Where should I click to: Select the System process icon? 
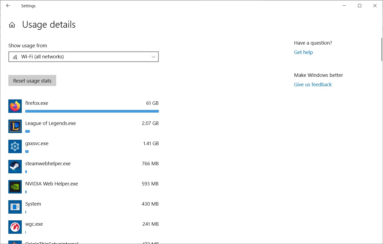coord(15,207)
